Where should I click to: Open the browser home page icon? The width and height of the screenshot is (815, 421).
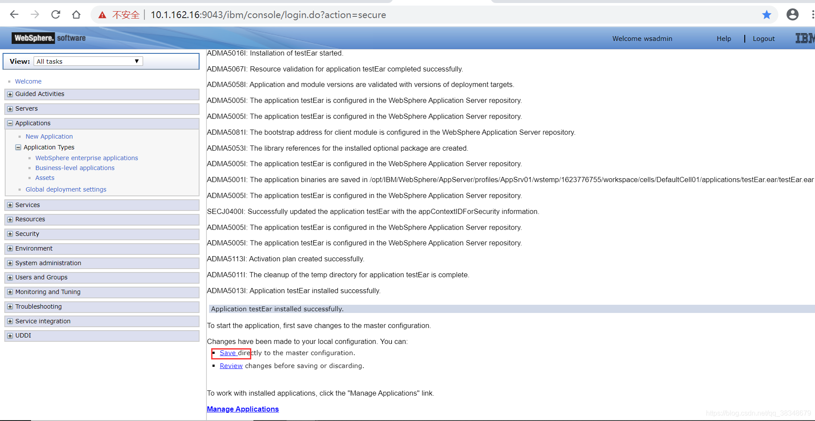pyautogui.click(x=76, y=15)
